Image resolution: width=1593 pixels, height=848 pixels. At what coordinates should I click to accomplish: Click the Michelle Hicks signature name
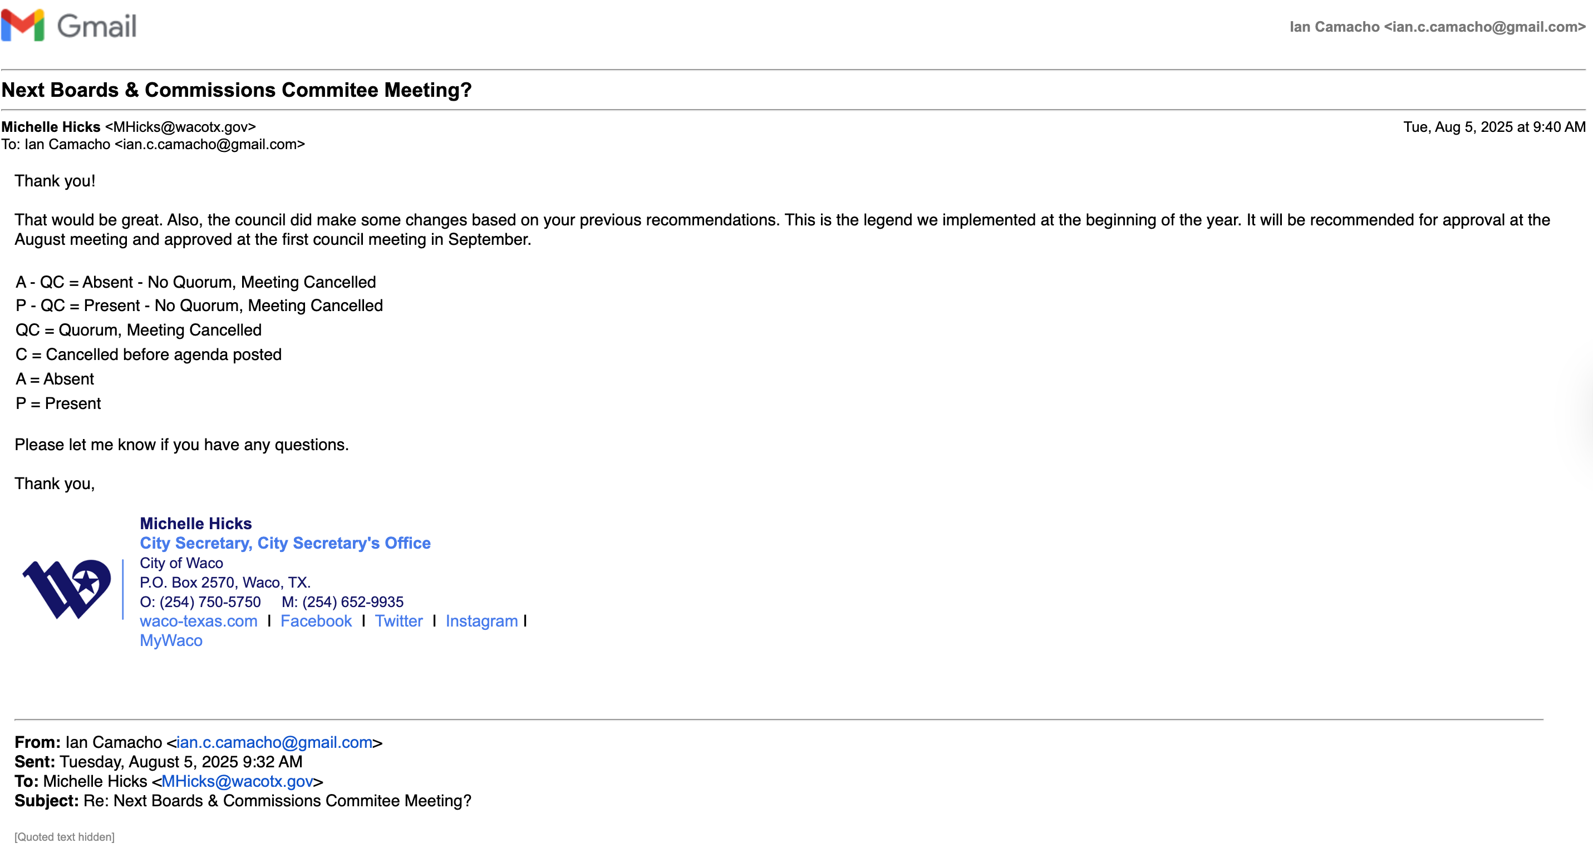[195, 524]
